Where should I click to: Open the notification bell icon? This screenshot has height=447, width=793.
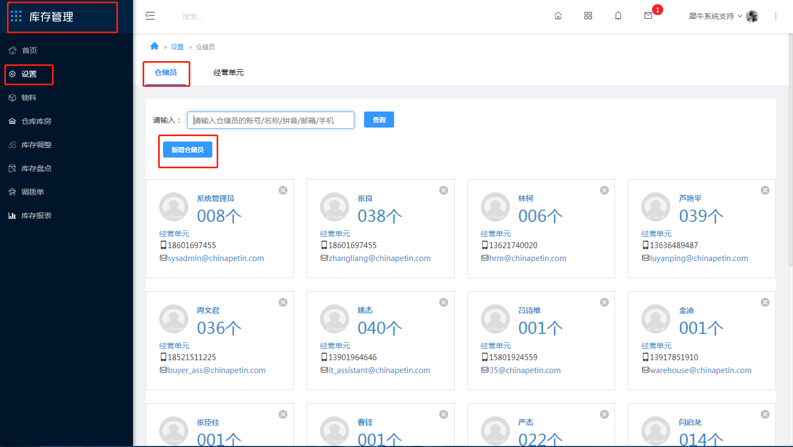(618, 16)
